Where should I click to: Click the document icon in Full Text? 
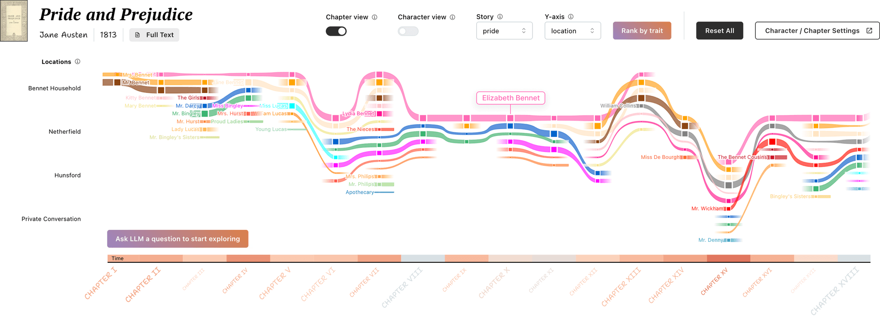(x=137, y=35)
